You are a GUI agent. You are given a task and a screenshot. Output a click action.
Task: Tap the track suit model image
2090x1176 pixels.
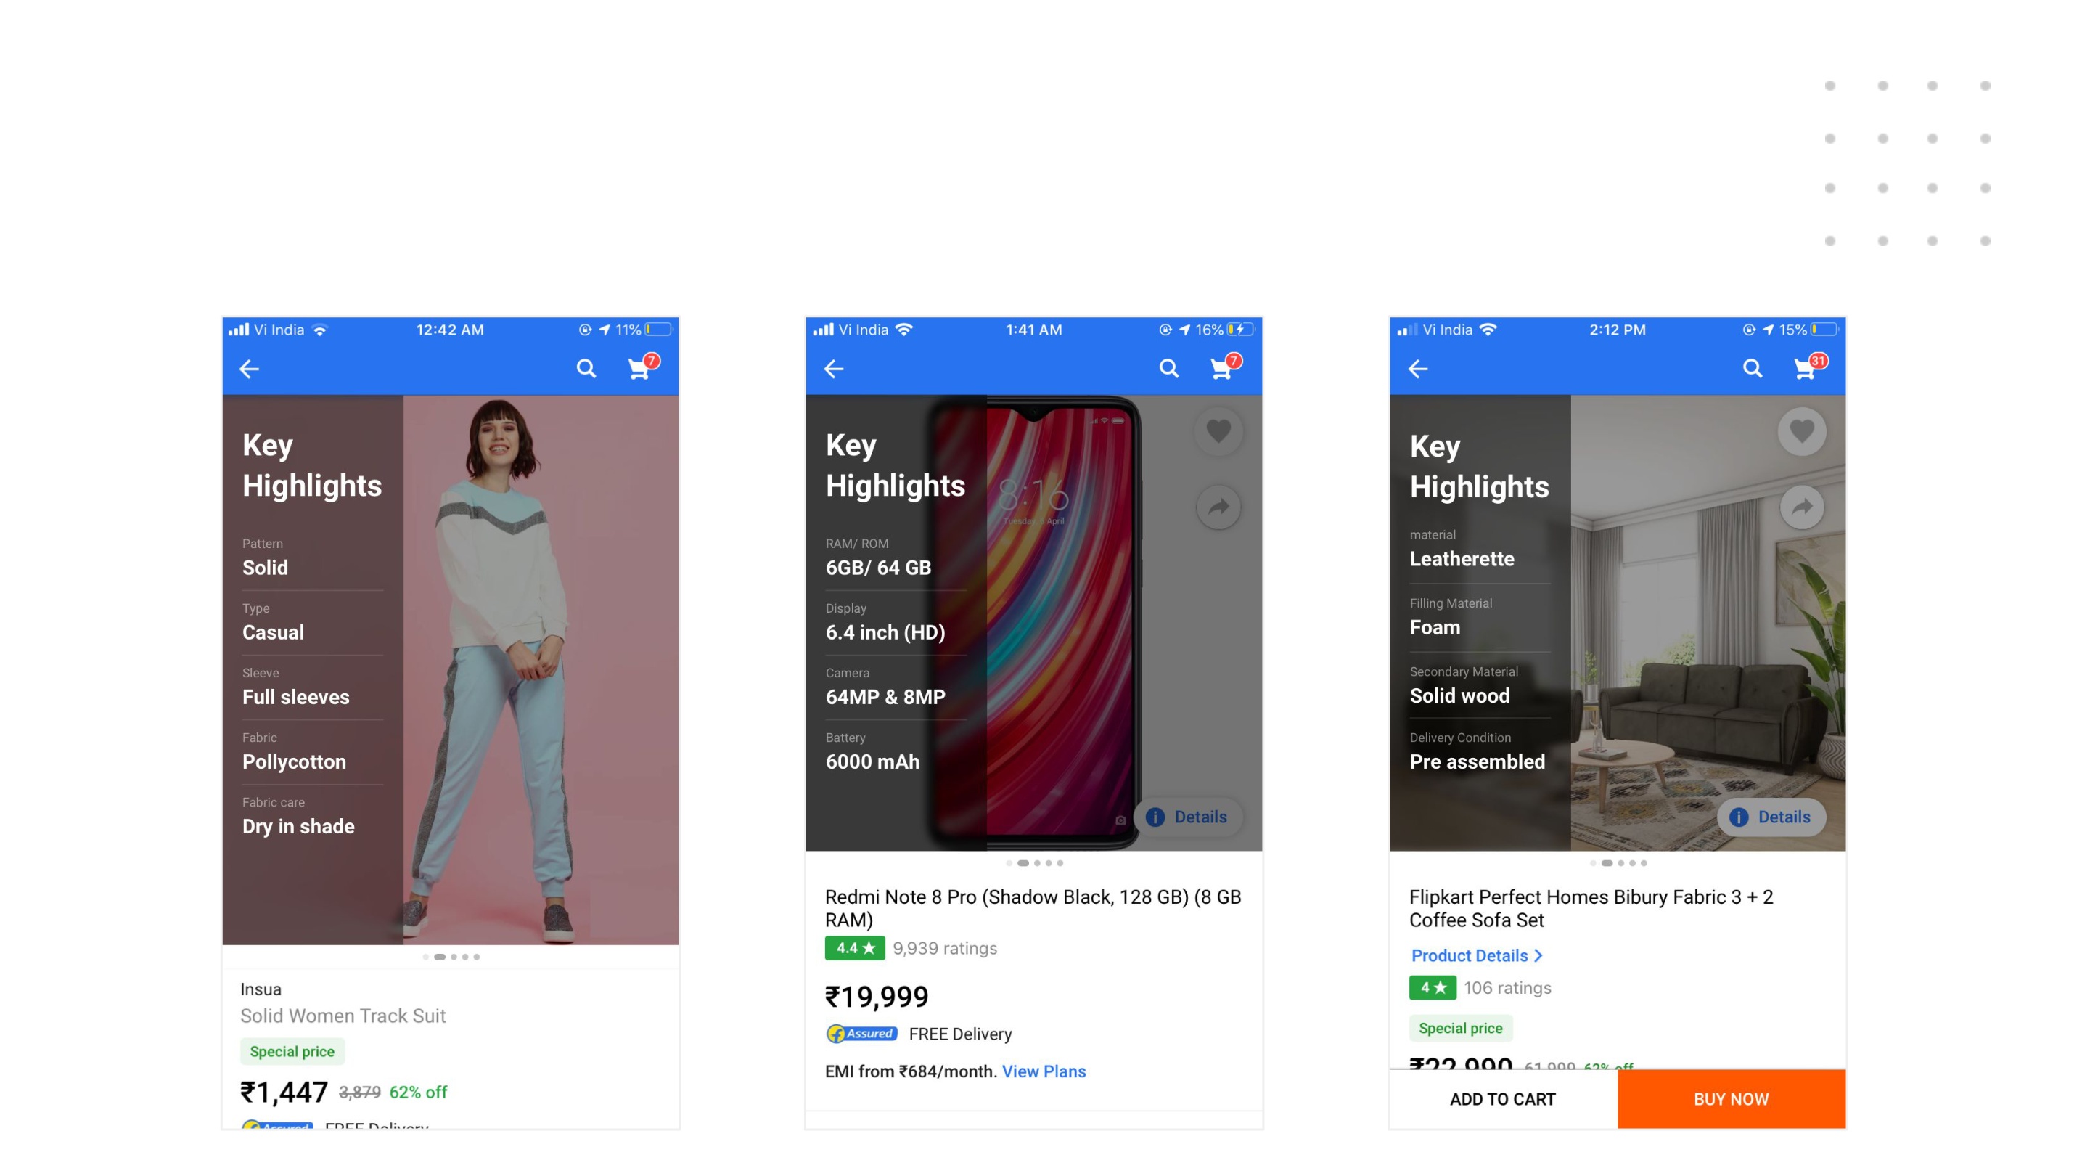point(541,669)
